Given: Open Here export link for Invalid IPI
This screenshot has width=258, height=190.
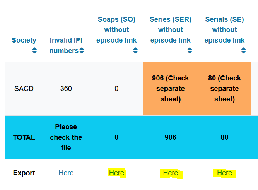Looking at the screenshot, I should [x=66, y=173].
